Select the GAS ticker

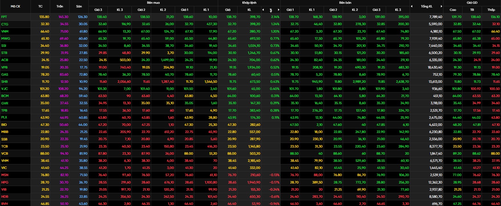coord(5,74)
